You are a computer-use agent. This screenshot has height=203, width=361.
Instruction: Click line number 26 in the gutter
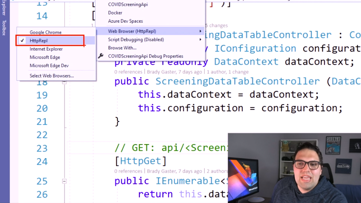42,194
